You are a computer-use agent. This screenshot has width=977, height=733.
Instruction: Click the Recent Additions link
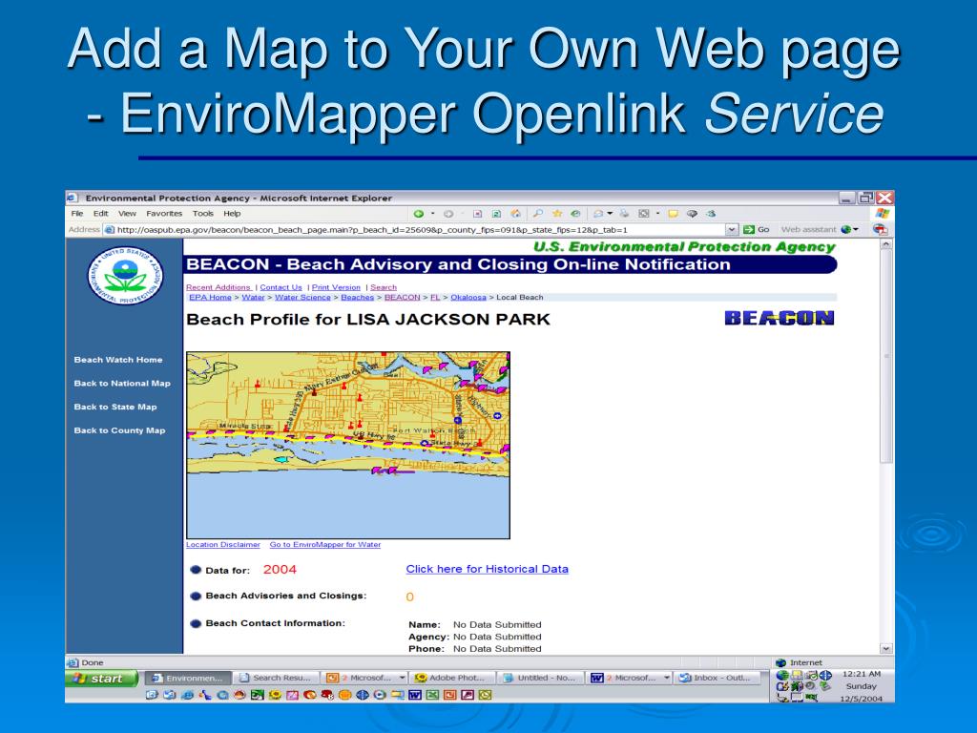click(218, 287)
